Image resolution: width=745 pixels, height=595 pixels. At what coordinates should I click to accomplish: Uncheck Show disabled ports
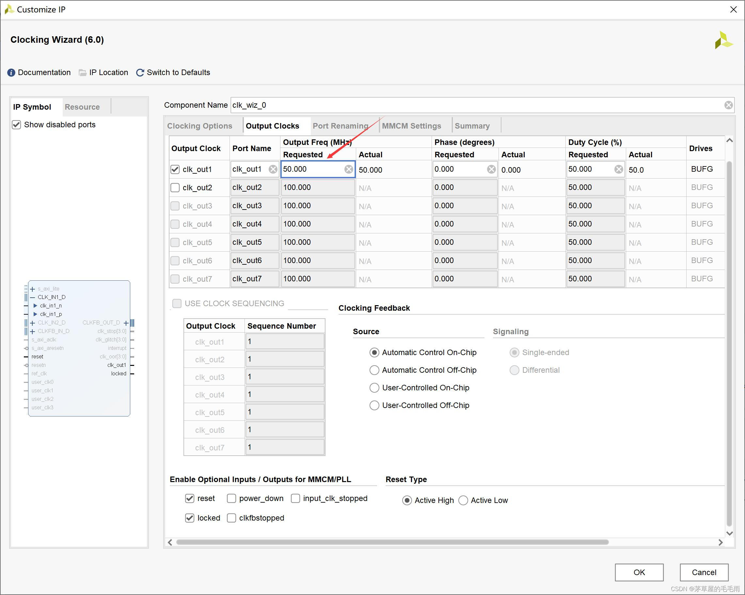click(17, 124)
